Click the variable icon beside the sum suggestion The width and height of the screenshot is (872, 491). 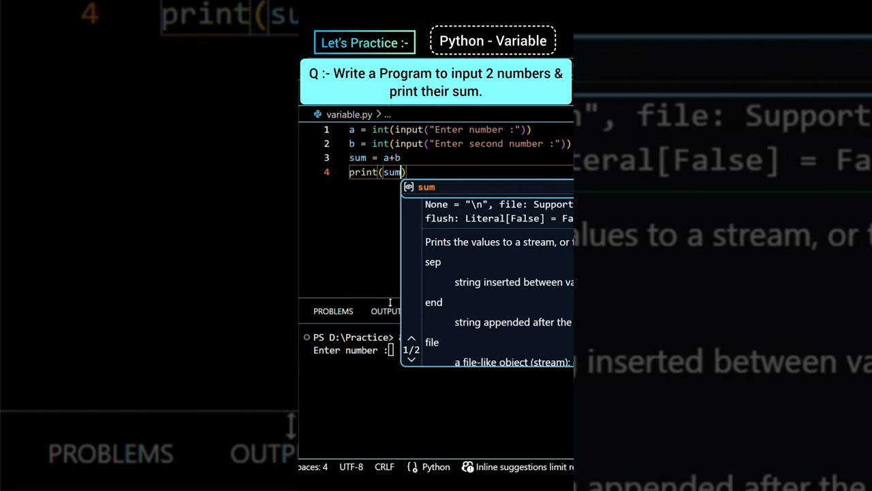[409, 187]
